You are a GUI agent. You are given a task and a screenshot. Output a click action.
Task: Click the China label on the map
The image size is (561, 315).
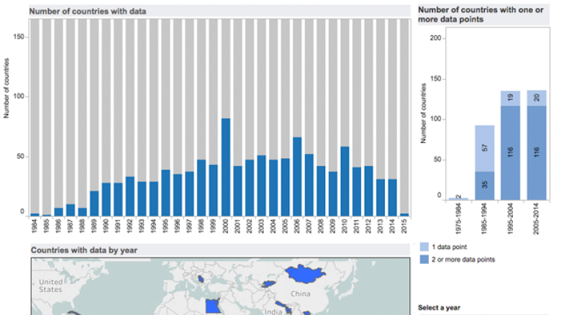[x=299, y=294]
